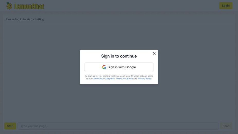Click the yellow Start button
The image size is (238, 134).
coord(10,126)
